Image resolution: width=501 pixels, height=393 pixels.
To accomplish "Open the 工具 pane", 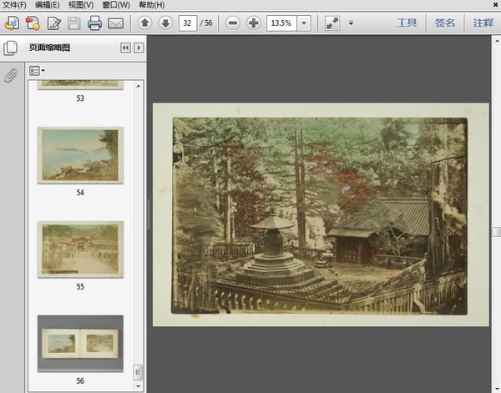I will (x=407, y=23).
